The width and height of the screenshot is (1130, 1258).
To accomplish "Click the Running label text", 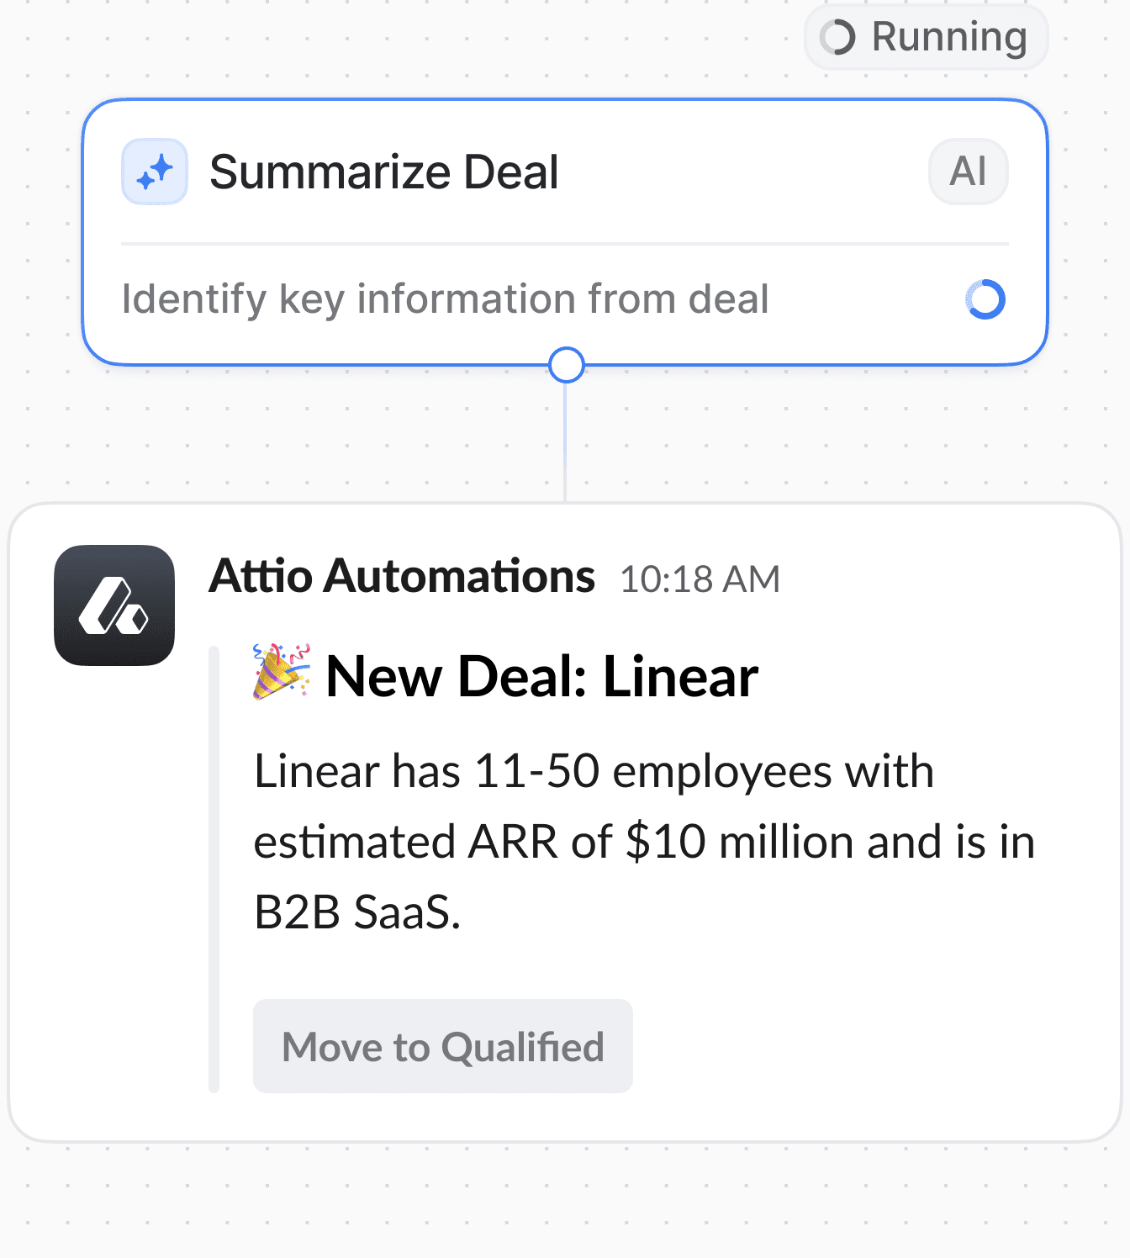I will 949,37.
